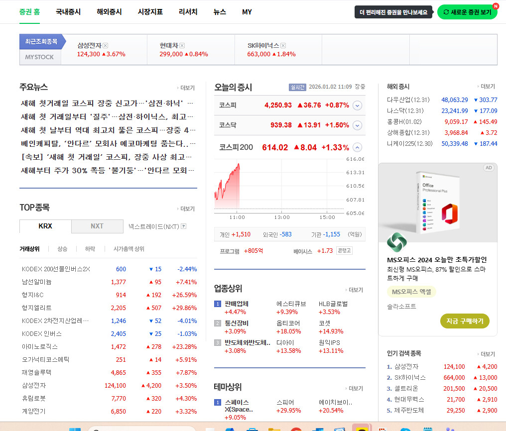
Task: Open 아미노로직스 in TOP종목 list
Action: 40,346
